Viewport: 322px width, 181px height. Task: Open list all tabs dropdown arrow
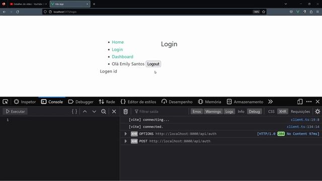coord(286,4)
